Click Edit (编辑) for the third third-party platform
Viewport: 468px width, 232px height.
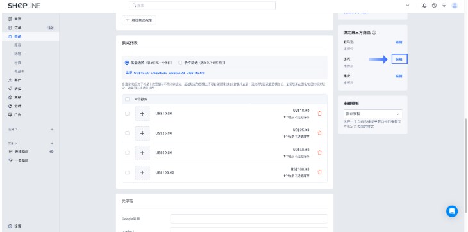[399, 76]
